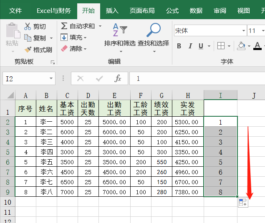Toggle Bold formatting
This screenshot has width=265, height=223.
tap(179, 46)
